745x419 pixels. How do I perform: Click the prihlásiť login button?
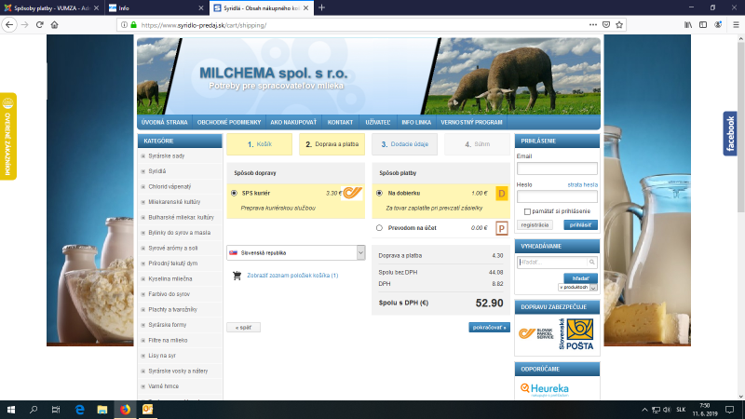coord(580,225)
